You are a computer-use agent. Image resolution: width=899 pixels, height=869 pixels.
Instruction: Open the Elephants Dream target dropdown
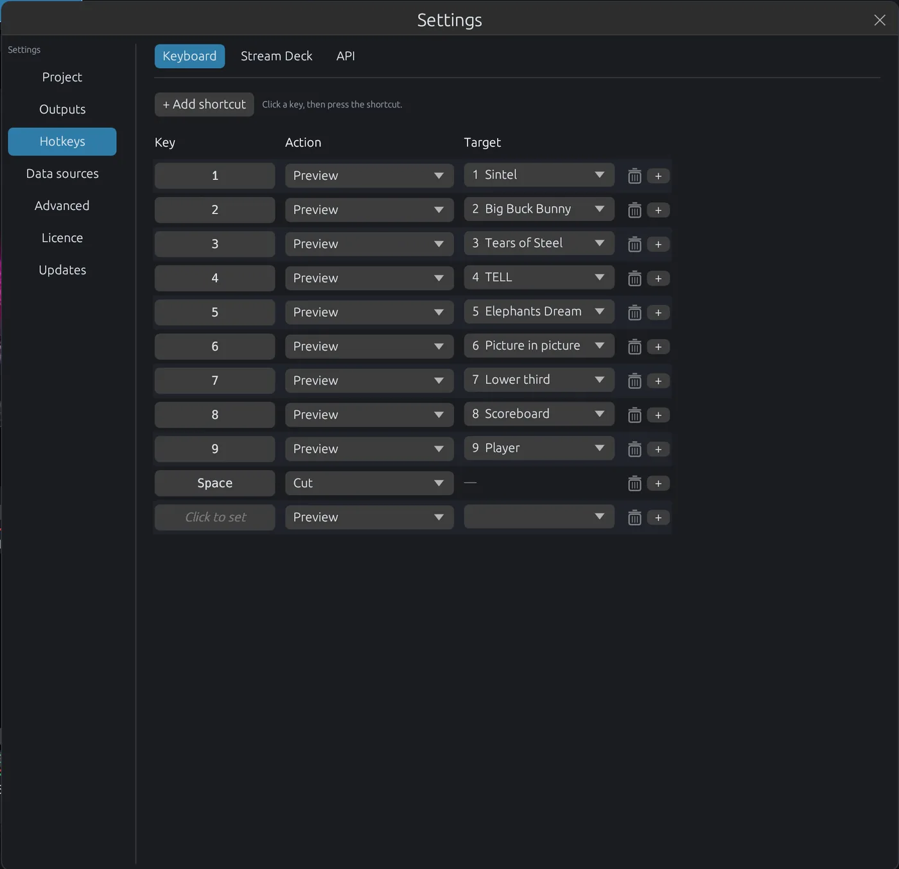[539, 312]
